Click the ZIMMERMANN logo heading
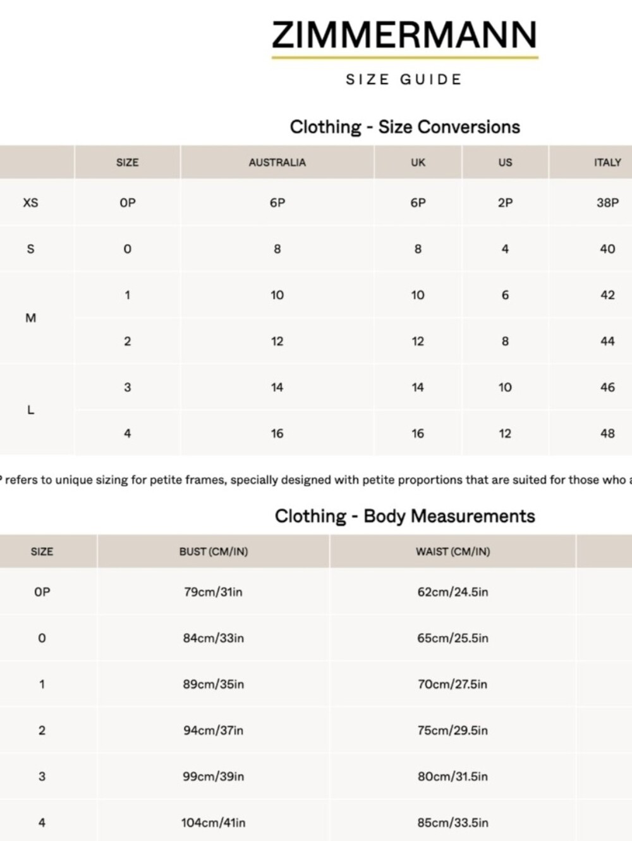 404,35
